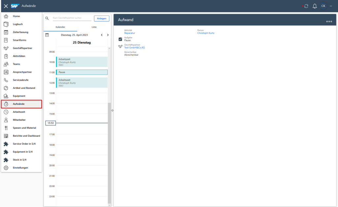This screenshot has height=207, width=338.
Task: Select the Equipment sidebar icon
Action: coord(6,96)
